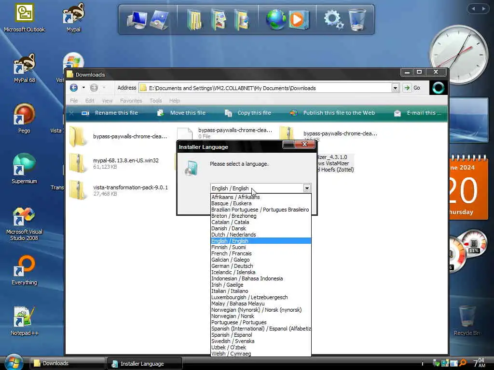Choose Afrikaans / Afrikaans from the list
Screen dimensions: 494x370
261,197
